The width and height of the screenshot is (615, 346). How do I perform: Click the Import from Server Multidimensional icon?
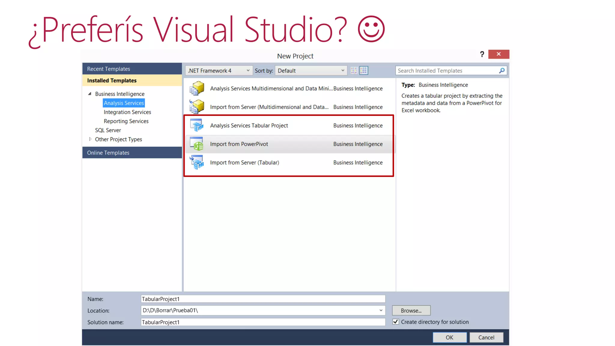click(197, 107)
